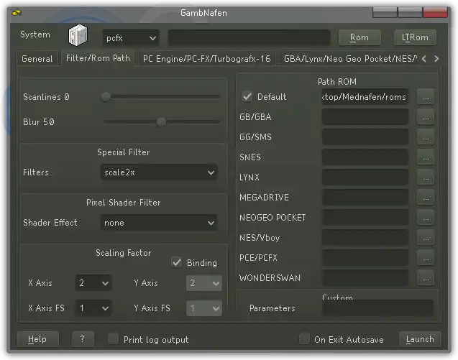Open the GBA/Lynx/Neo Geo Pocket/NES tab
The height and width of the screenshot is (360, 458).
[x=350, y=59]
